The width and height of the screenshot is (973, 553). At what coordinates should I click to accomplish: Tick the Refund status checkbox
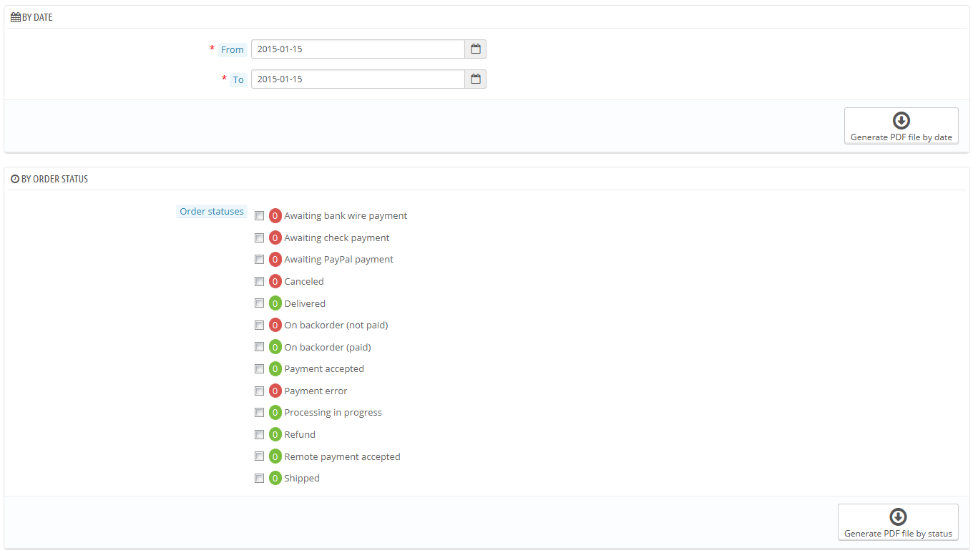pos(260,435)
